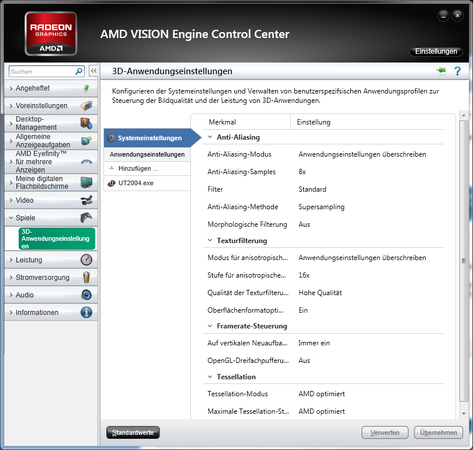Click the Radeon Graphics AMD logo
Image resolution: width=473 pixels, height=450 pixels.
point(51,34)
